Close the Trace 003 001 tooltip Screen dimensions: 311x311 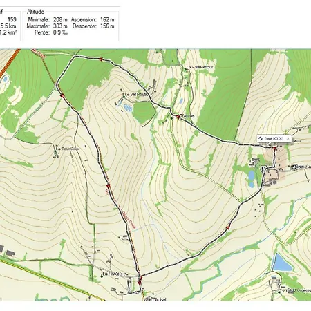(288, 139)
